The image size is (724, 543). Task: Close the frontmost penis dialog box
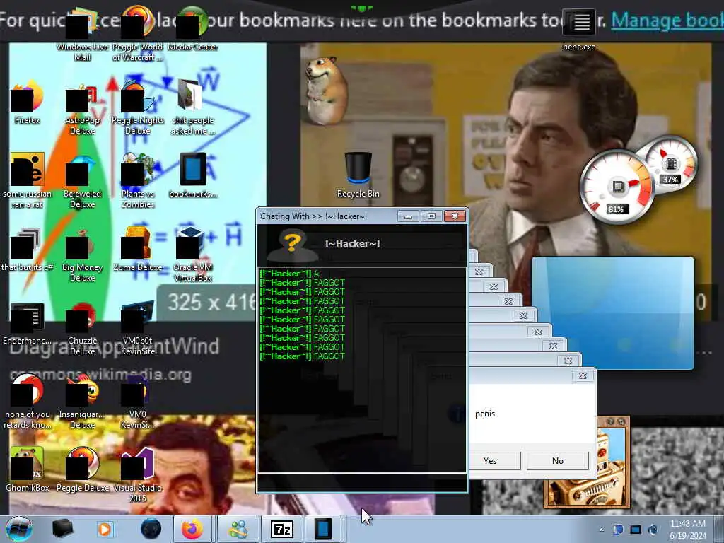click(583, 376)
